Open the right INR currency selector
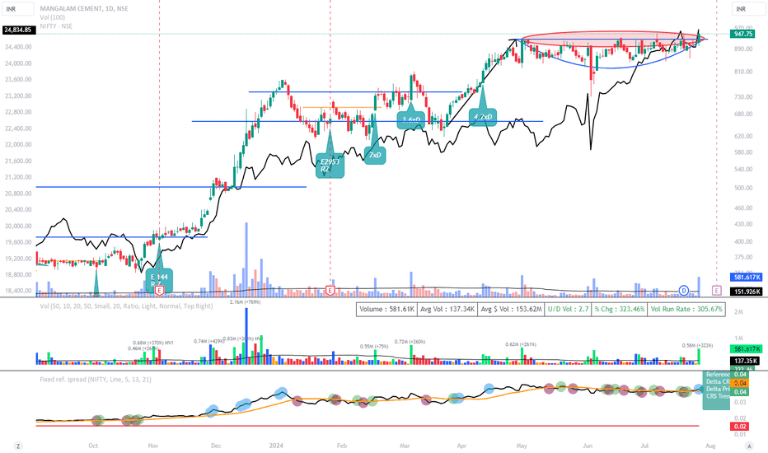768x453 pixels. [748, 9]
